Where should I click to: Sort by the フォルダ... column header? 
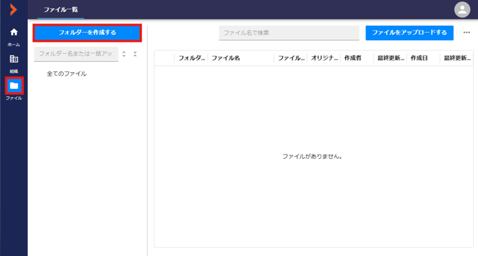(192, 58)
